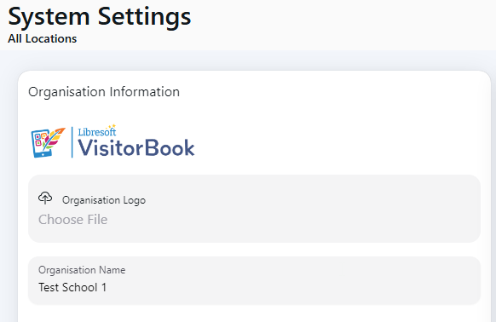Click the blue divider line in logo
Screen dimensions: 496x322
coord(72,142)
